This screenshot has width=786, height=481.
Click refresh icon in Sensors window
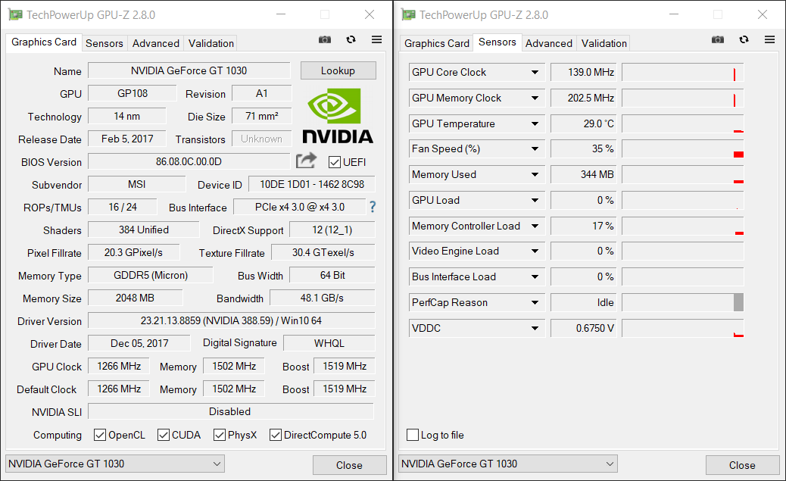click(744, 39)
